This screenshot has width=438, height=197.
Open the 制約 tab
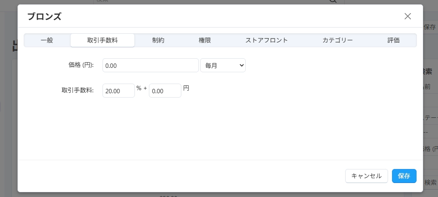pyautogui.click(x=158, y=40)
